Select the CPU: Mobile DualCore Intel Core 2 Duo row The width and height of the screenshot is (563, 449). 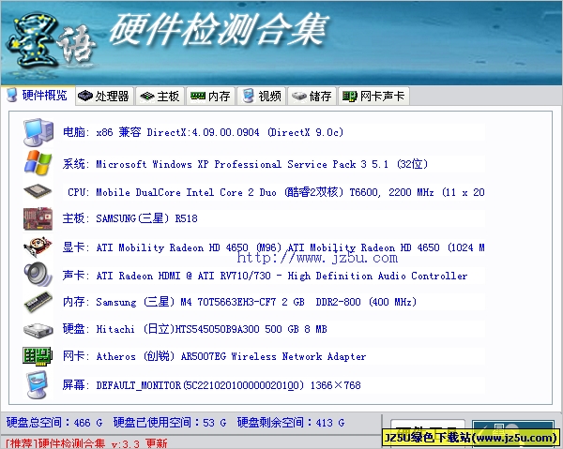coord(276,192)
